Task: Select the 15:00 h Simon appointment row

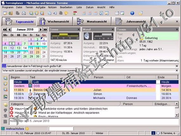Action: pyautogui.click(x=85, y=94)
